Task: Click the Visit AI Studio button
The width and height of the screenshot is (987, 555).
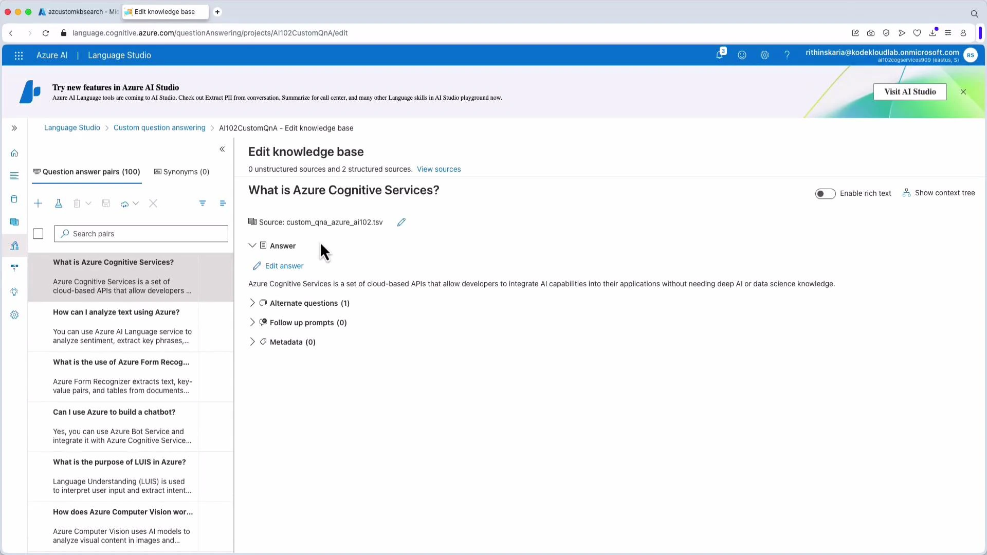Action: tap(910, 91)
